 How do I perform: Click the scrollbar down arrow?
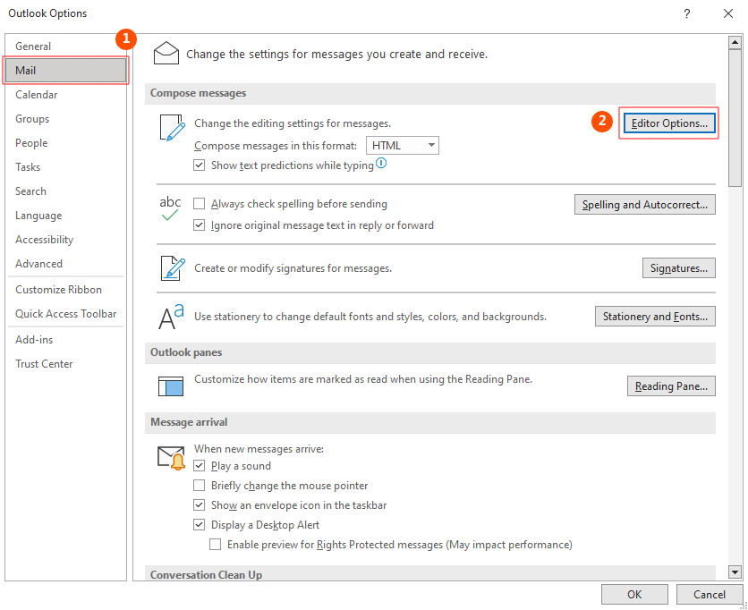tap(735, 572)
